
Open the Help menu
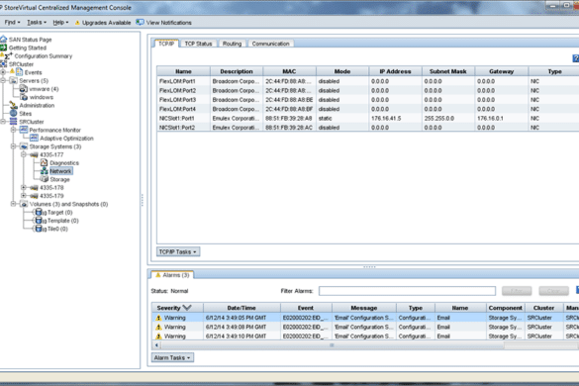click(60, 22)
